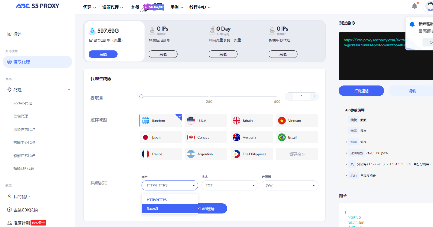This screenshot has width=433, height=227.
Task: Click the 代理 location pin icon in sidebar
Action: coord(9,90)
